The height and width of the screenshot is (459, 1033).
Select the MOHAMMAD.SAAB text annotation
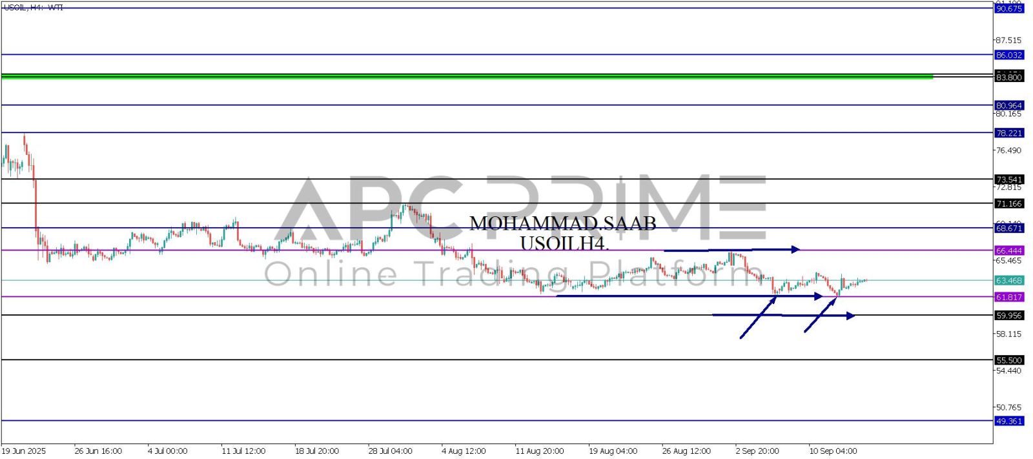click(x=562, y=223)
